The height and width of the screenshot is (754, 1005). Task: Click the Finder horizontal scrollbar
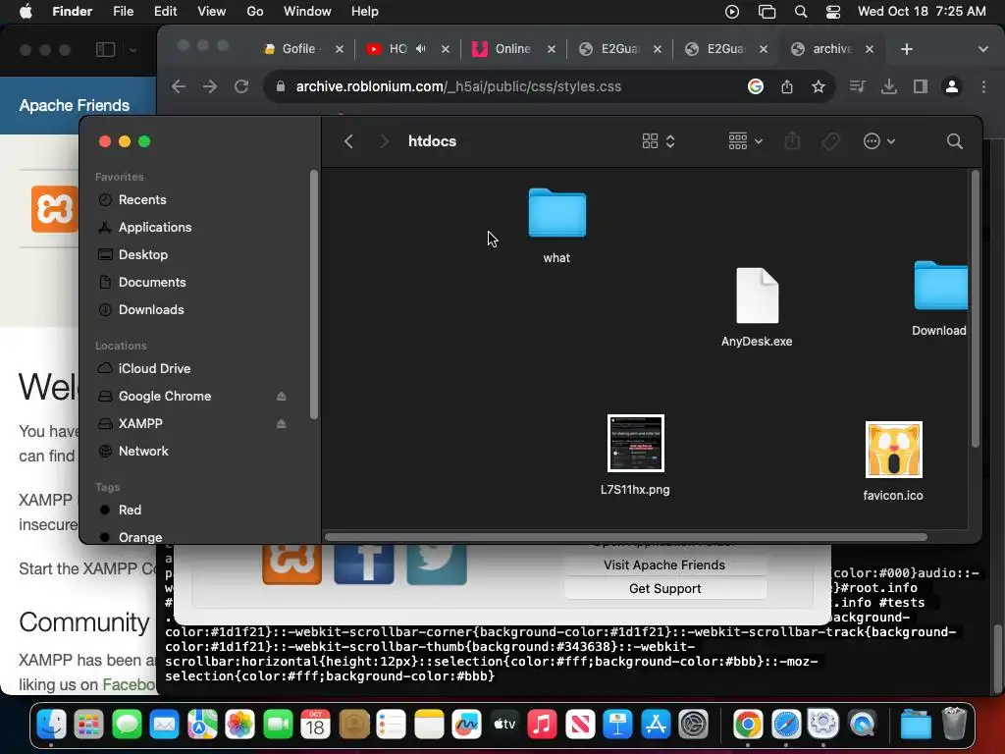[625, 537]
